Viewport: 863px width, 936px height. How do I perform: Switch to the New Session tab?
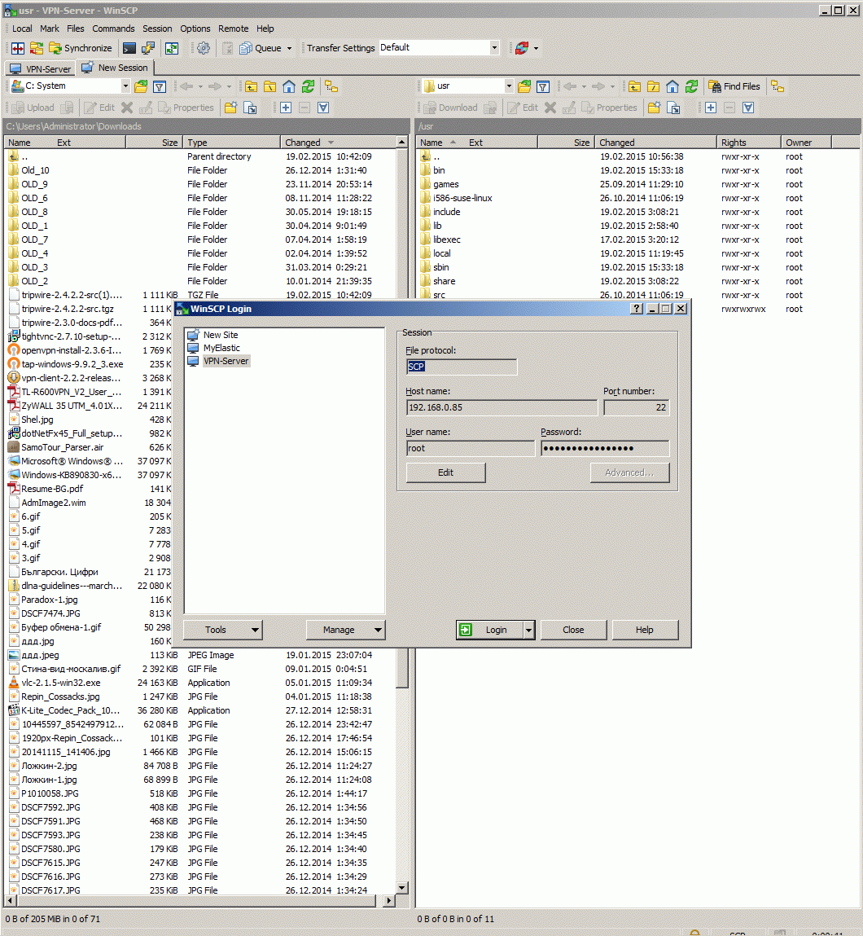(x=115, y=68)
